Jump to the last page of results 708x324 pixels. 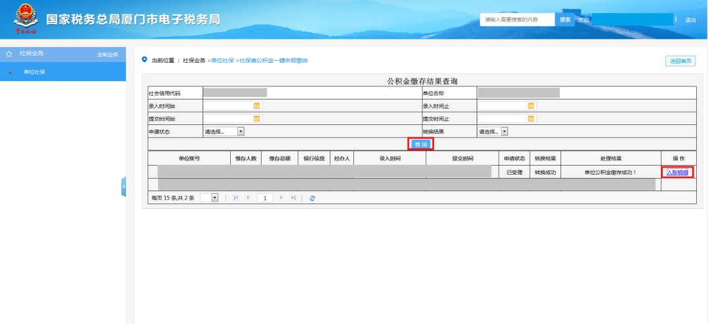click(293, 198)
